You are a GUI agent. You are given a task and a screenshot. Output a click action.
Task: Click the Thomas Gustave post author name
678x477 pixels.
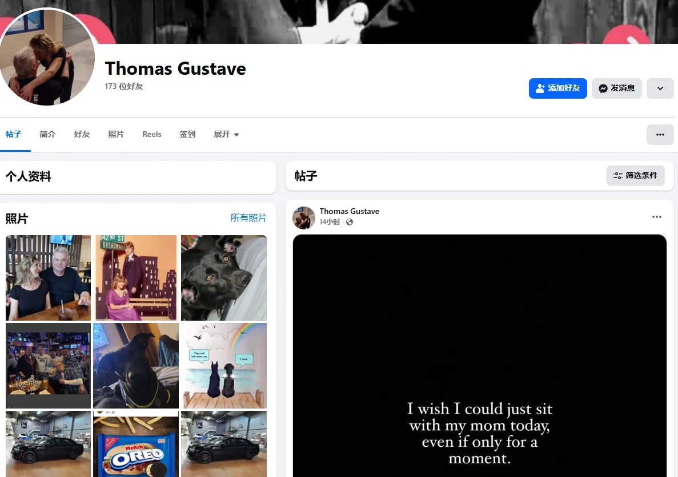coord(350,211)
